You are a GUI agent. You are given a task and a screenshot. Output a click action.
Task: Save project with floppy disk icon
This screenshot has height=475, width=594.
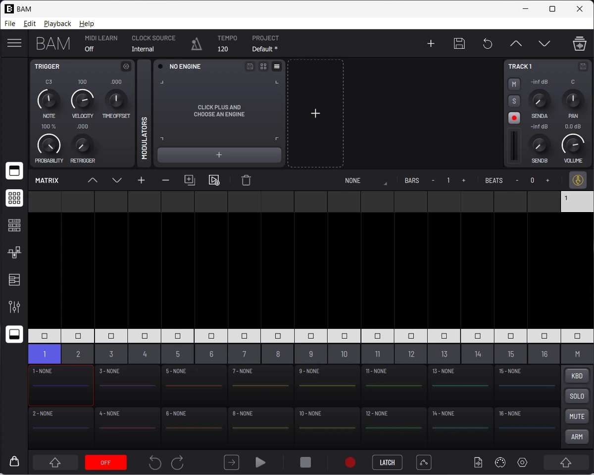459,44
